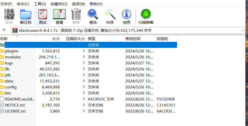
Task: Open the 帮助(H) Help menu
Action: point(96,4)
